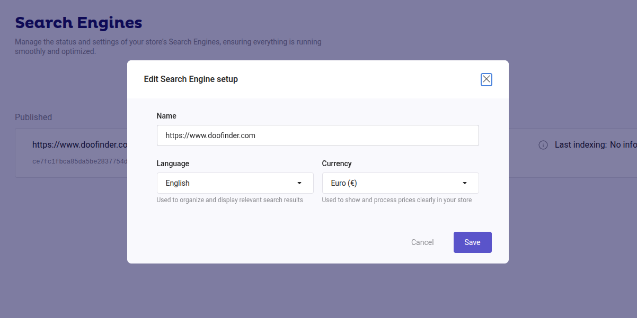The image size is (637, 318).
Task: Cancel the search engine edits
Action: 422,242
